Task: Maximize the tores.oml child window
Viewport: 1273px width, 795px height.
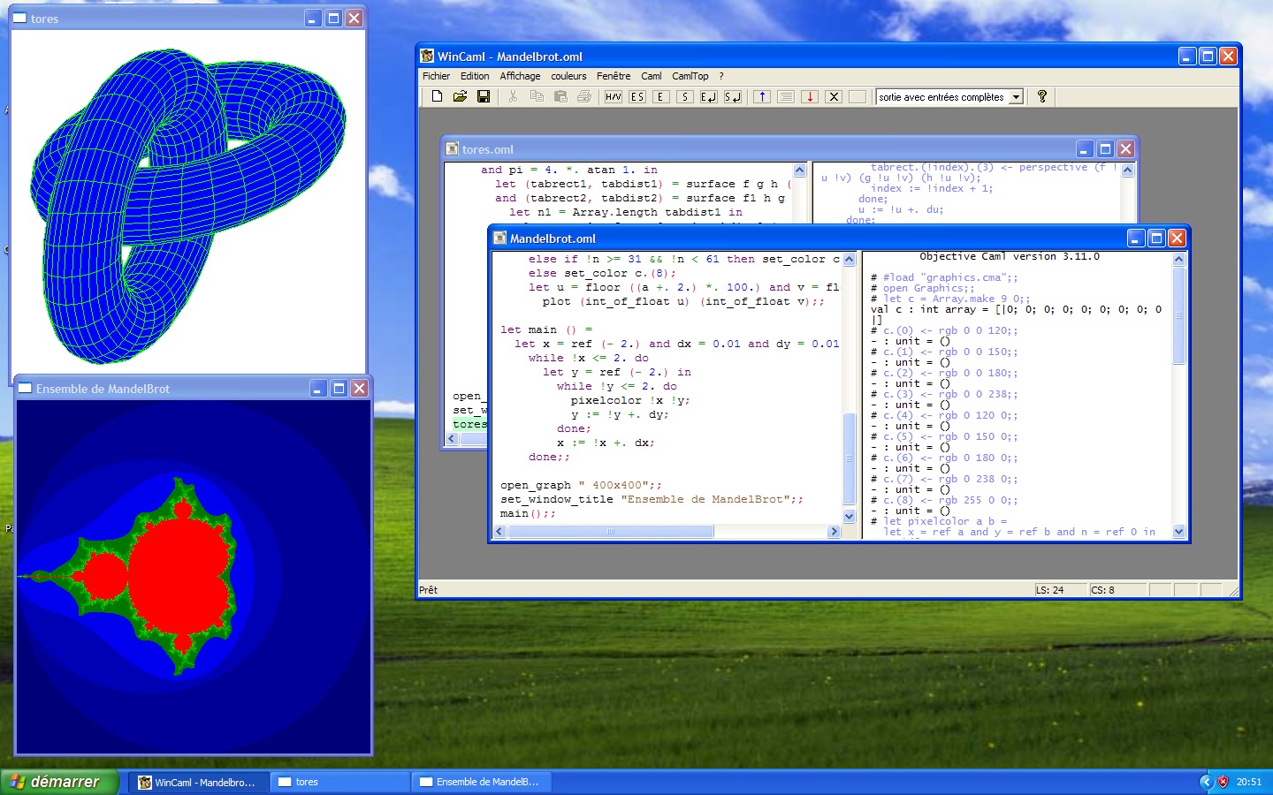Action: tap(1105, 148)
